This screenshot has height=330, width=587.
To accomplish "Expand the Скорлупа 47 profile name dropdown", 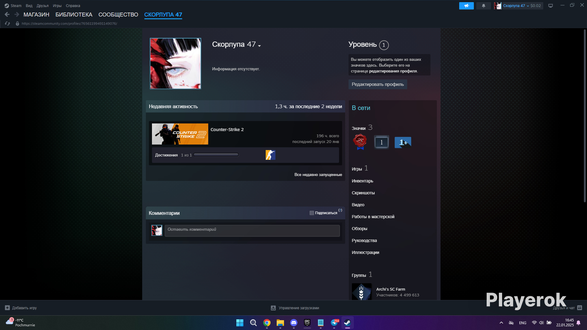I will click(x=259, y=46).
